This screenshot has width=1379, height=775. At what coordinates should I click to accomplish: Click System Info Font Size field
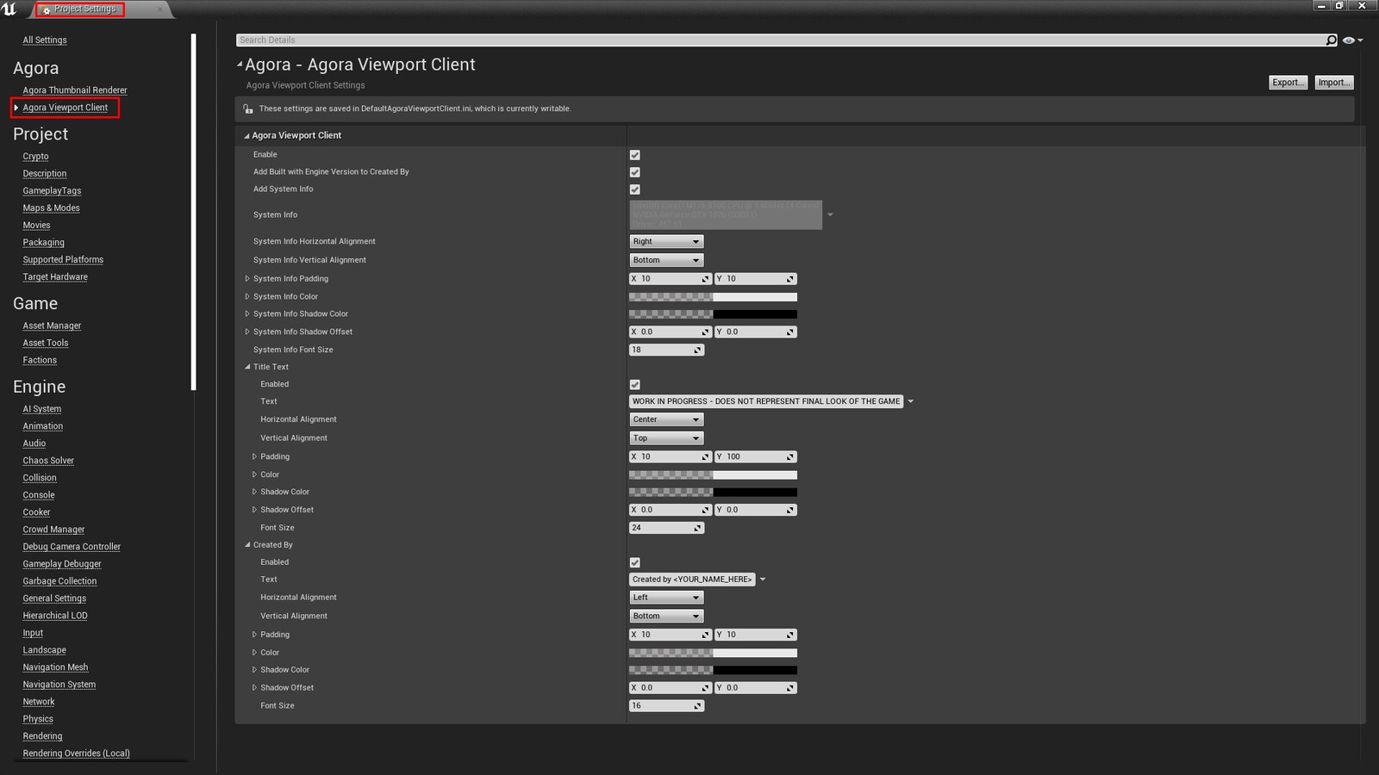(x=666, y=350)
